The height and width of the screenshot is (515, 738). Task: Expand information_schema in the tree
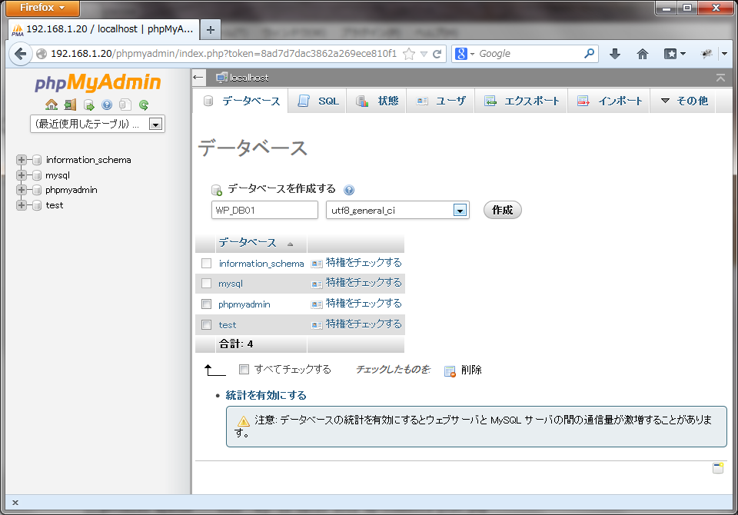pyautogui.click(x=22, y=160)
